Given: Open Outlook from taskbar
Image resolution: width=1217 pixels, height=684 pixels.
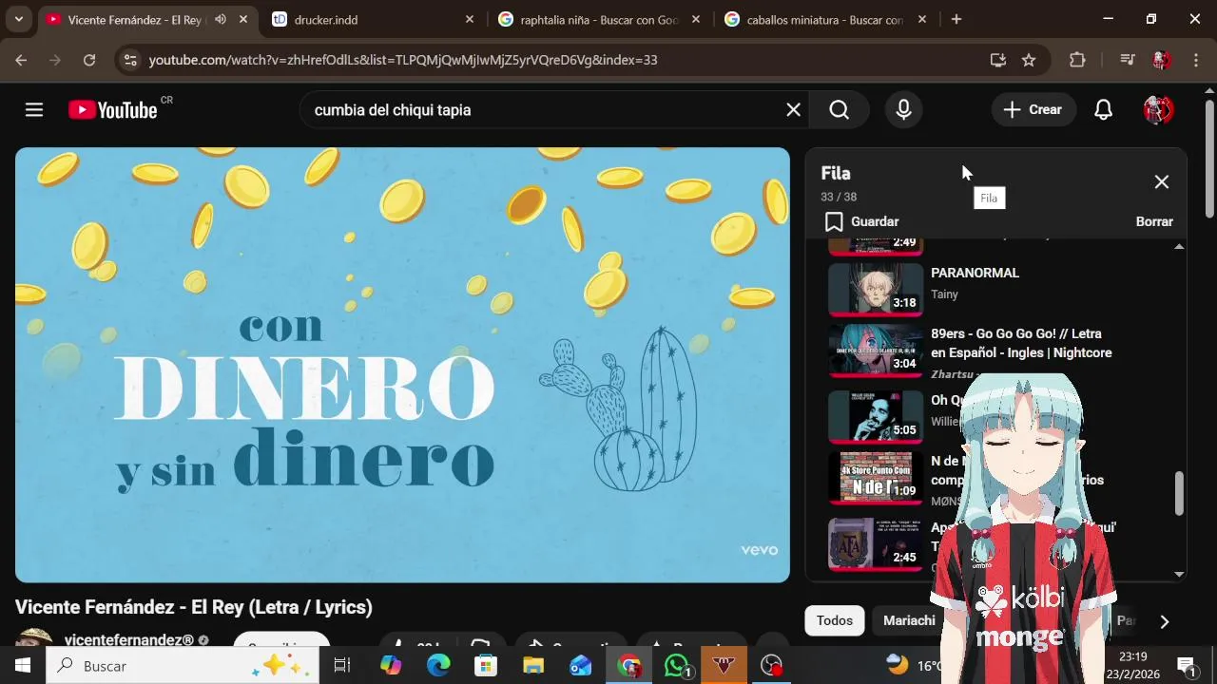Looking at the screenshot, I should pos(581,666).
